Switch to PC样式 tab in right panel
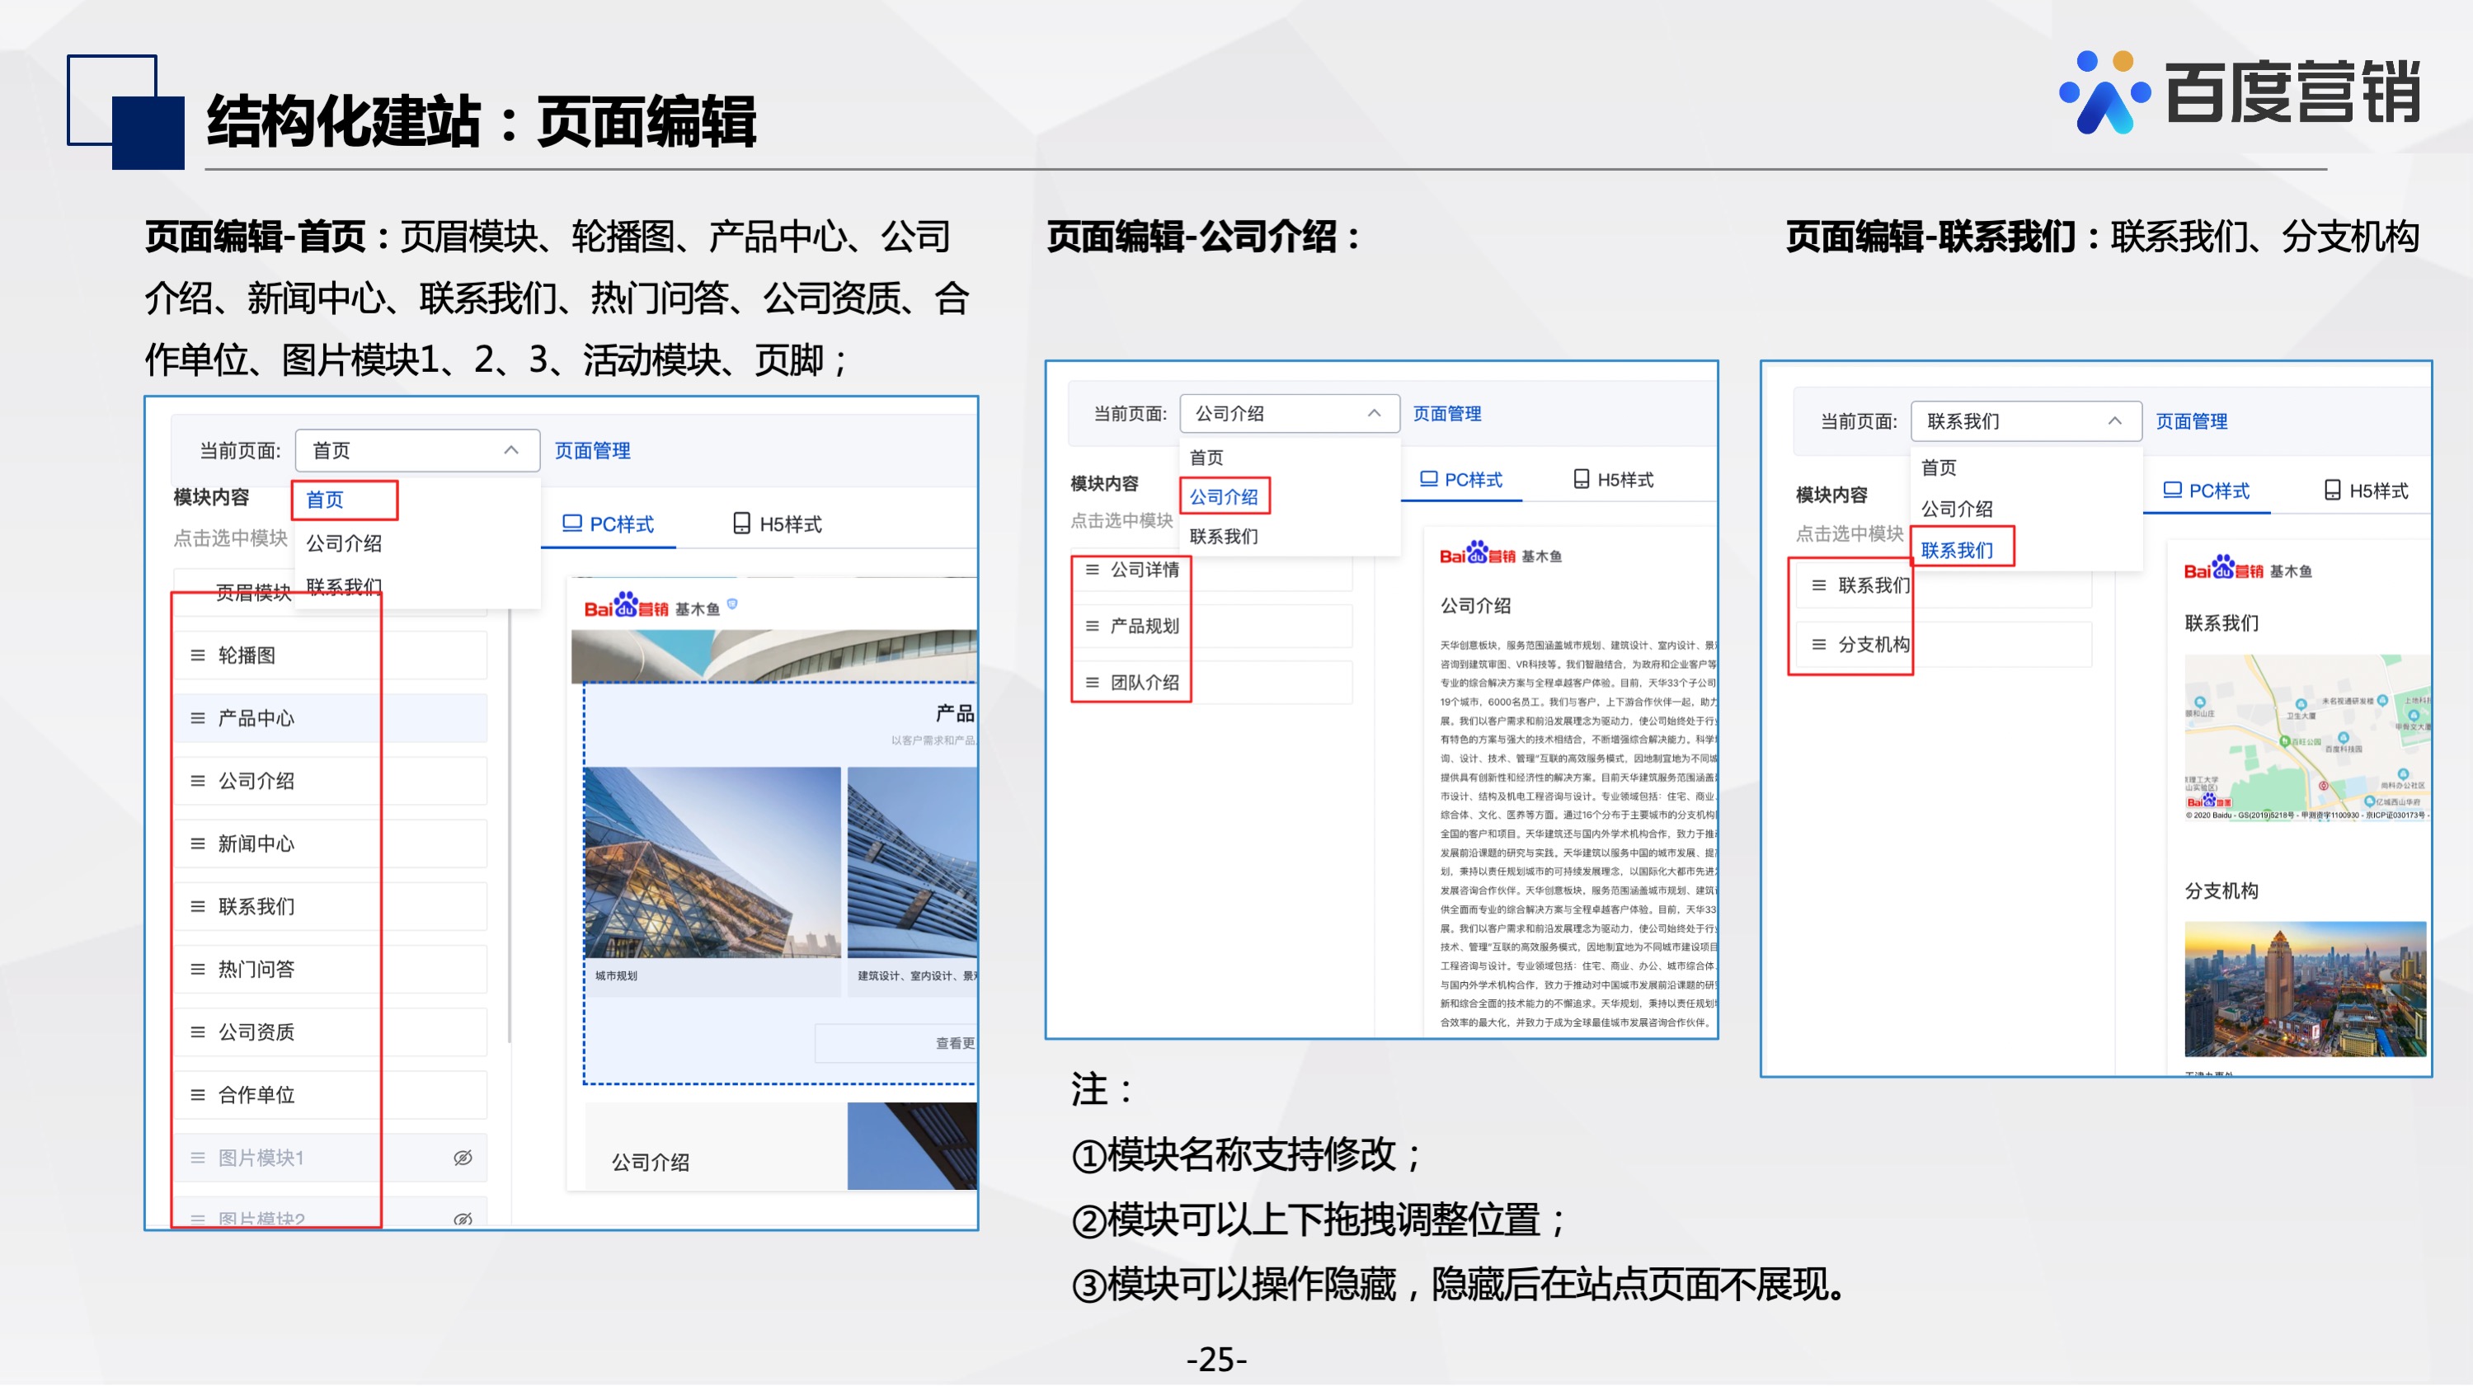Image resolution: width=2473 pixels, height=1391 pixels. (2206, 491)
